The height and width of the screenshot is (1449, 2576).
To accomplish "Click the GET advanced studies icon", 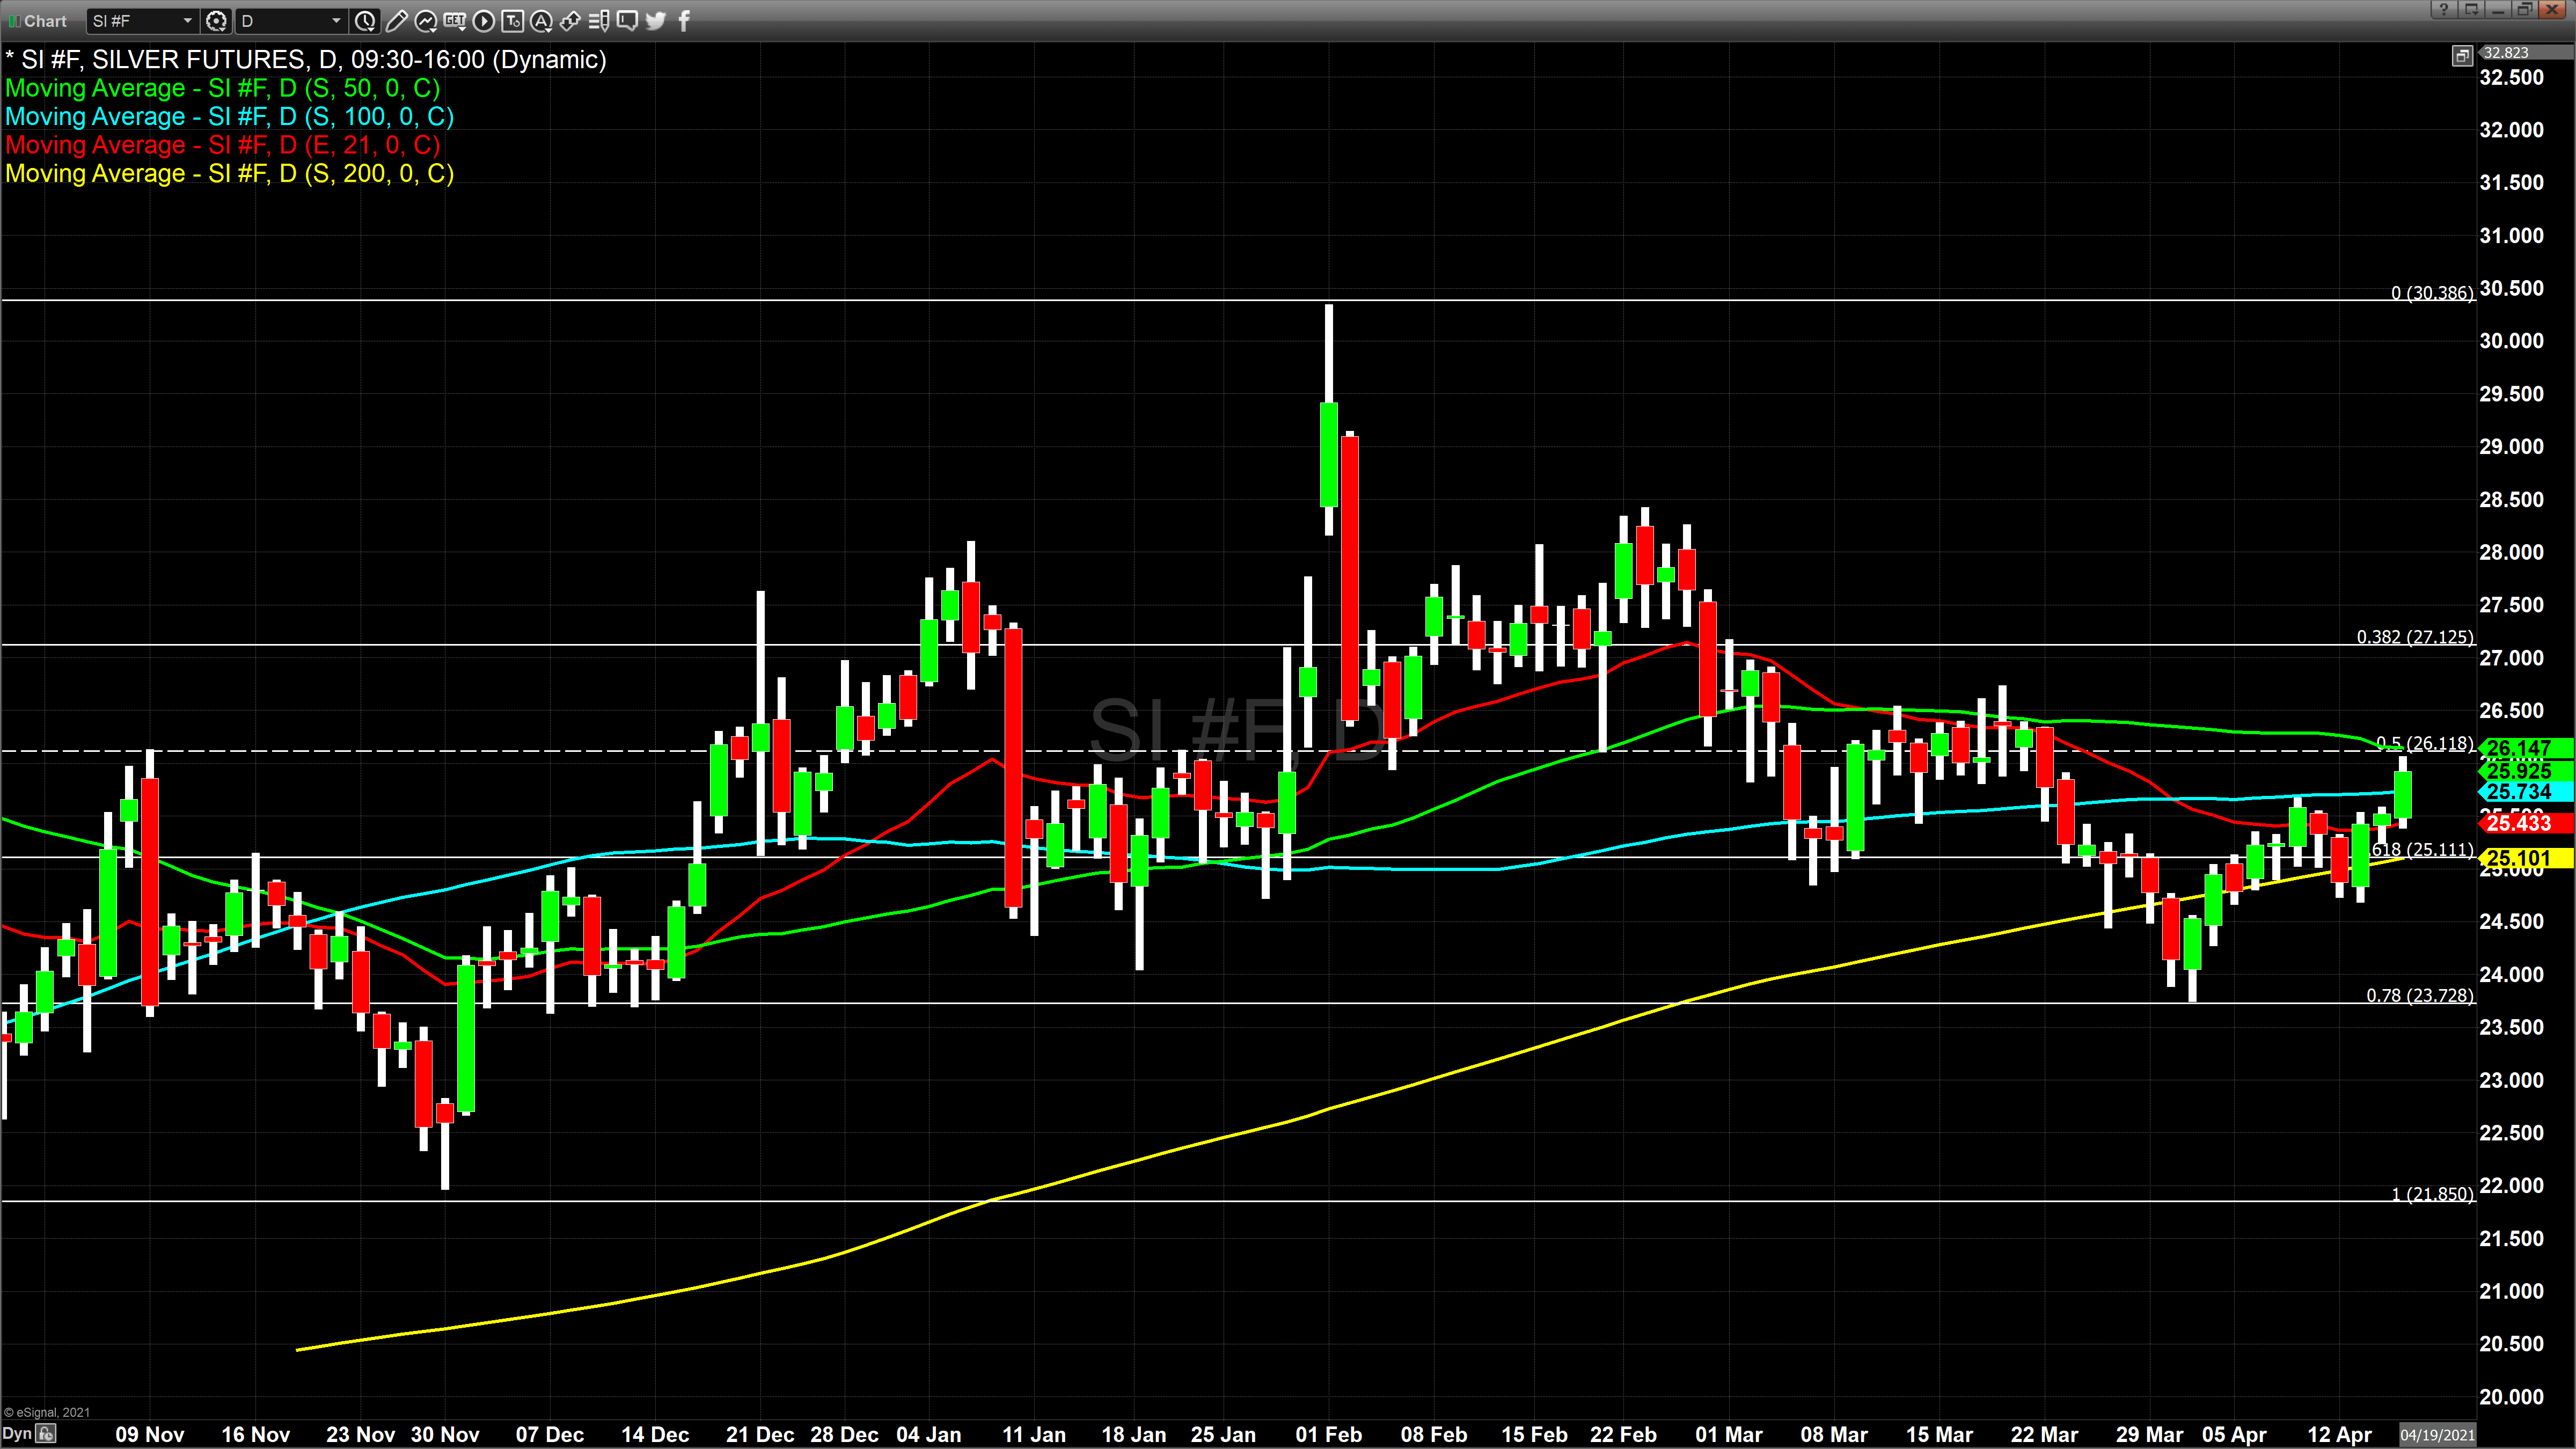I will 454,20.
